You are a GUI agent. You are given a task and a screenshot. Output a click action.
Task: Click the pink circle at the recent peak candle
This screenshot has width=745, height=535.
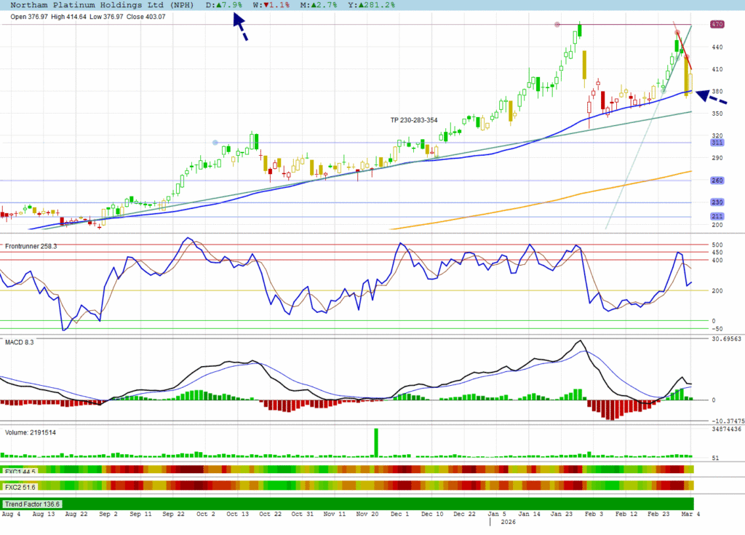(x=677, y=33)
